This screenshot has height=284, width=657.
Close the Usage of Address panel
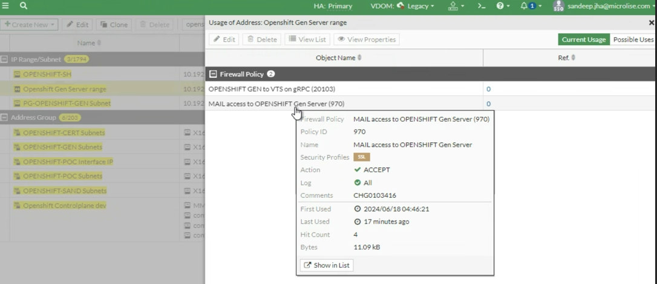652,23
